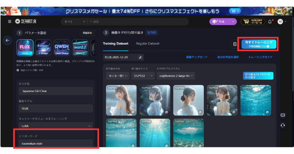Click the Christmas mega sale banner text

pyautogui.click(x=142, y=11)
